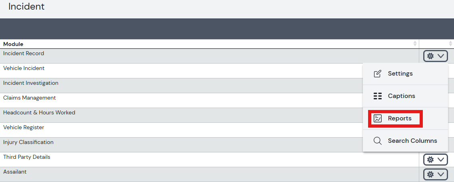454x182 pixels.
Task: Click the Reports chart icon
Action: [378, 118]
